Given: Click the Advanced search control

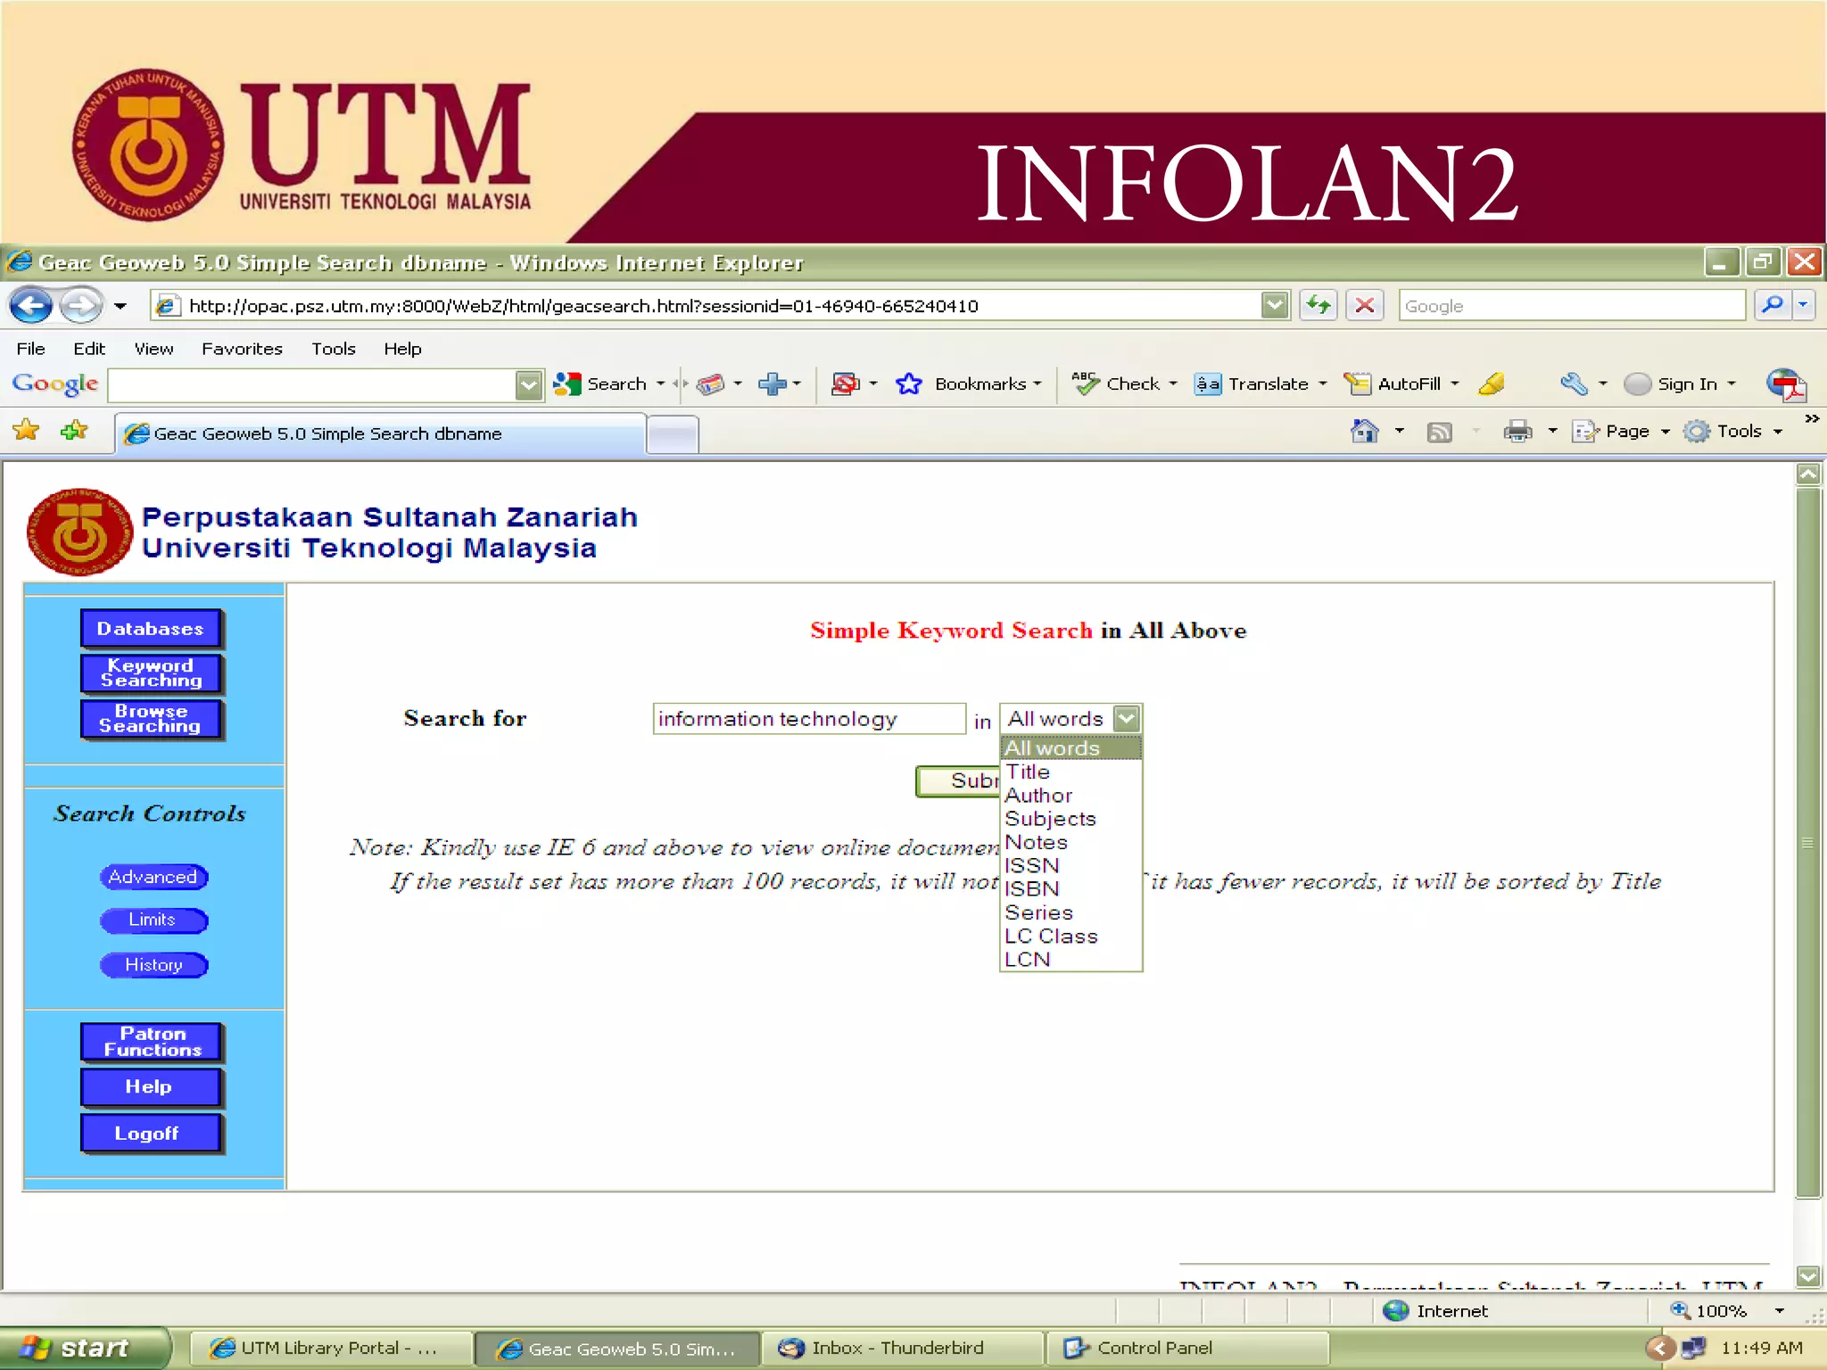Looking at the screenshot, I should [x=153, y=877].
